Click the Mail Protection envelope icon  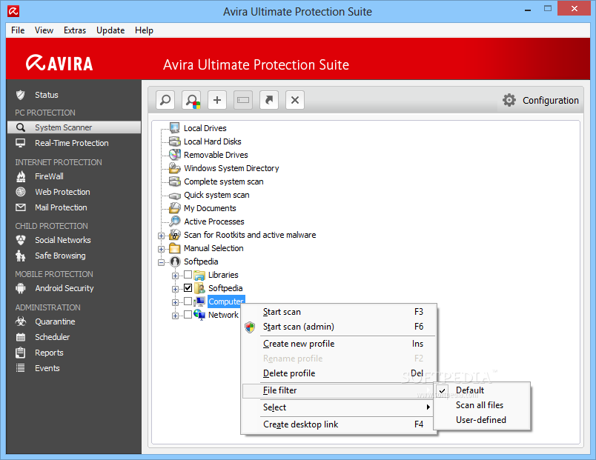[x=21, y=207]
